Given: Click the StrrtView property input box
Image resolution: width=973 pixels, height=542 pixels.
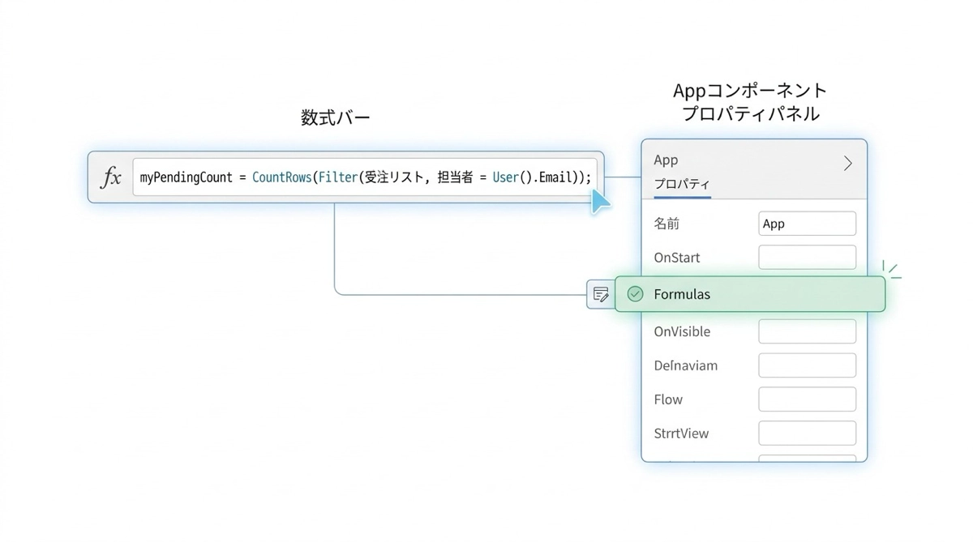Looking at the screenshot, I should tap(807, 433).
